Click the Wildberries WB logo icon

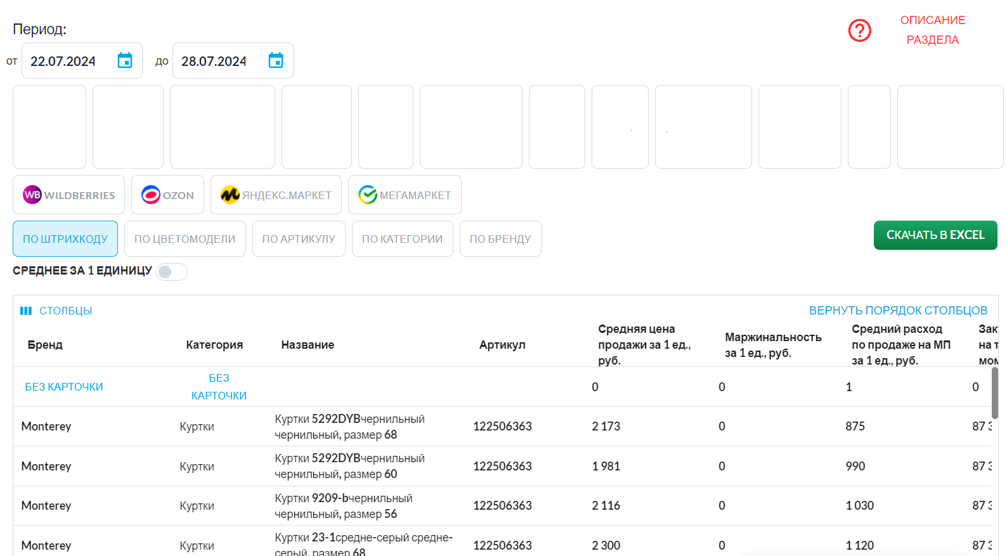(32, 195)
